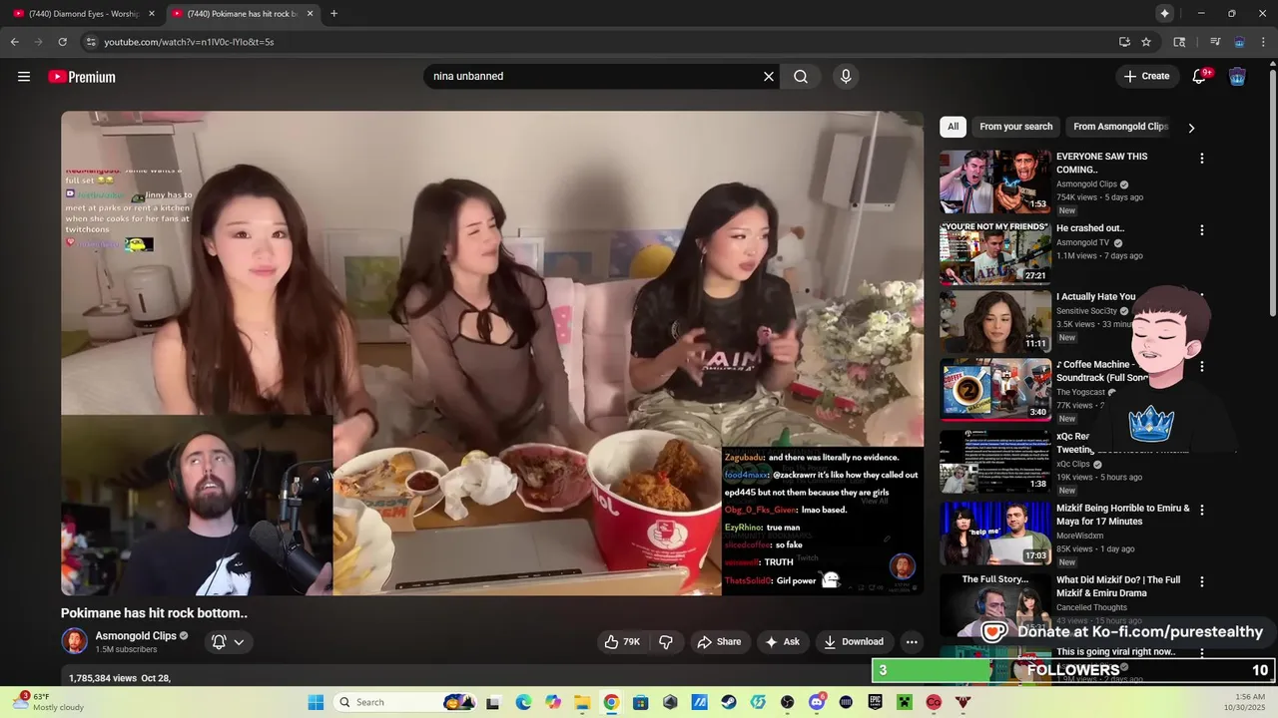Open the YouTube guide hamburger menu
This screenshot has height=718, width=1278.
click(x=24, y=77)
